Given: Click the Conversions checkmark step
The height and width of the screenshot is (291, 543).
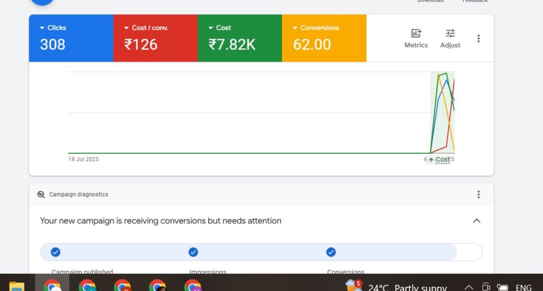Looking at the screenshot, I should (x=331, y=252).
